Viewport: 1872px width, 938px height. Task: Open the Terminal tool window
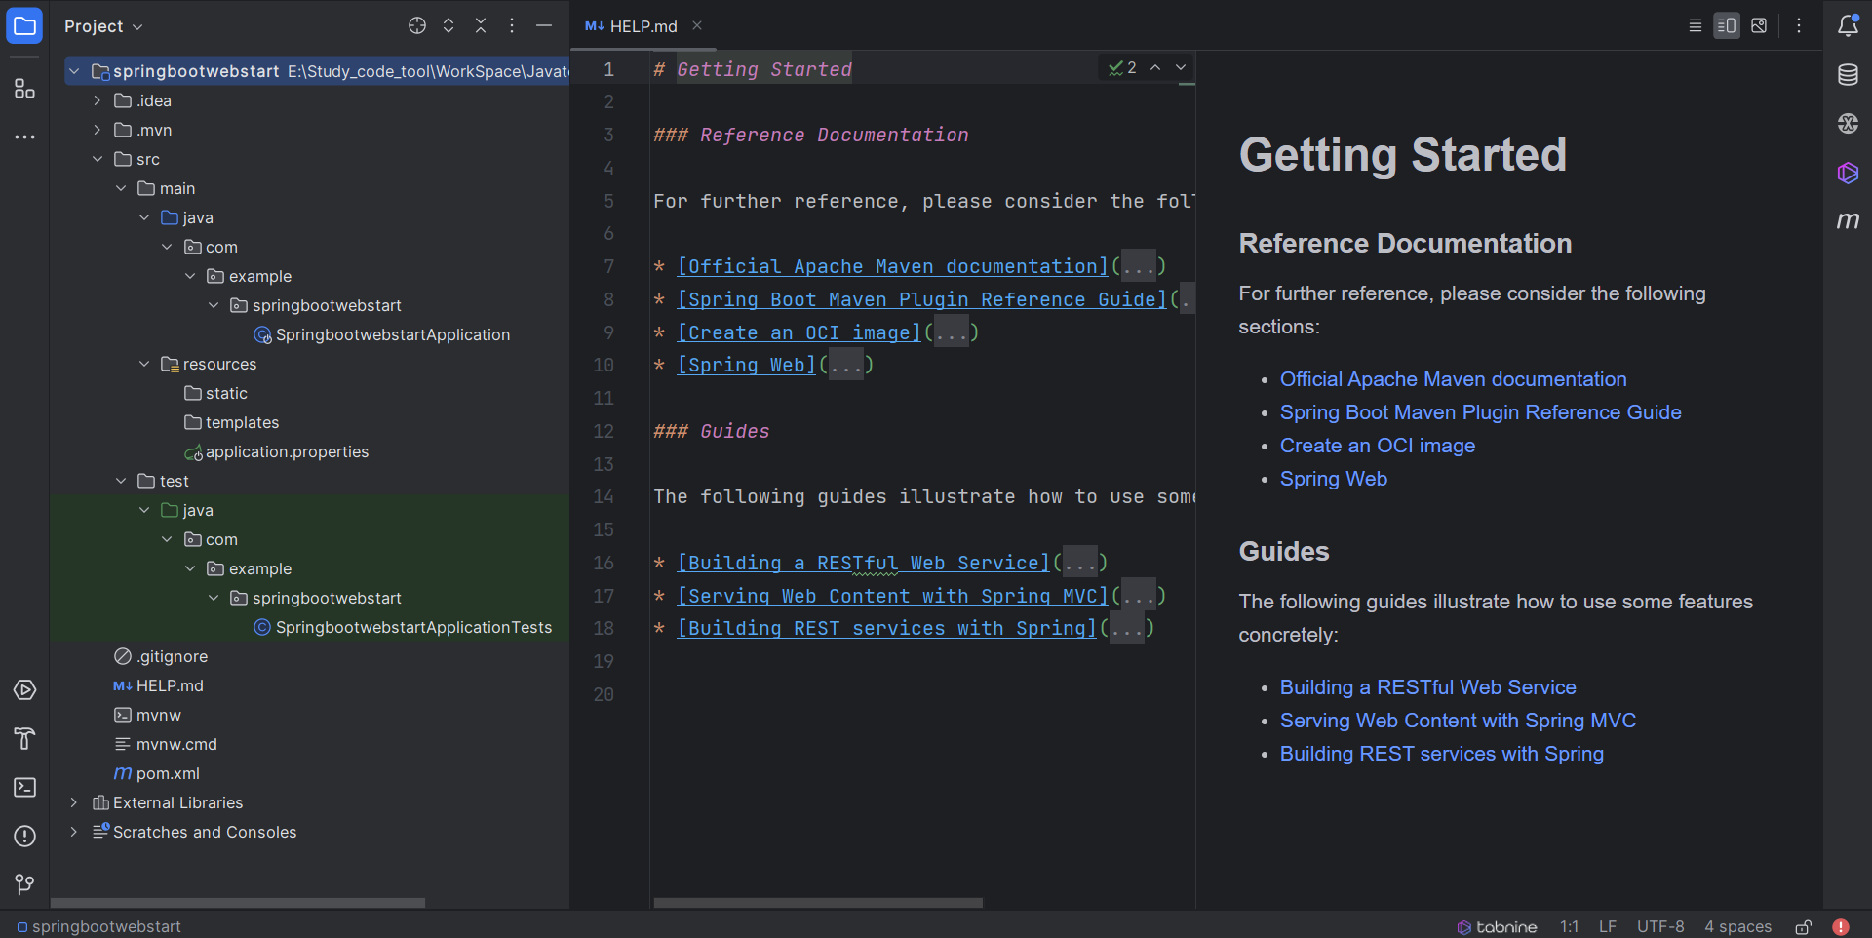pyautogui.click(x=24, y=787)
